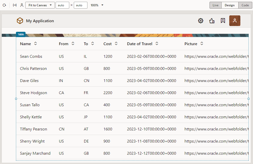Click the CA origin for Steve Hodgson
Screen dimensions: 253x164
click(61, 93)
